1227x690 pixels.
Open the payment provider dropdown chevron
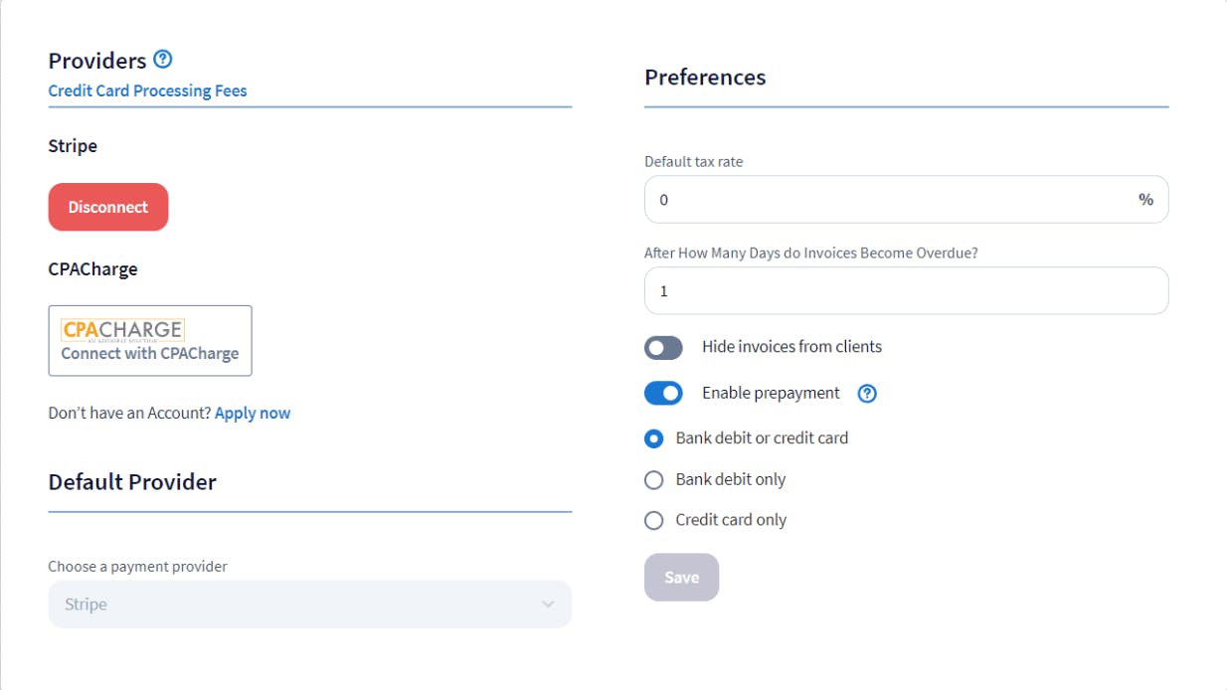point(547,604)
